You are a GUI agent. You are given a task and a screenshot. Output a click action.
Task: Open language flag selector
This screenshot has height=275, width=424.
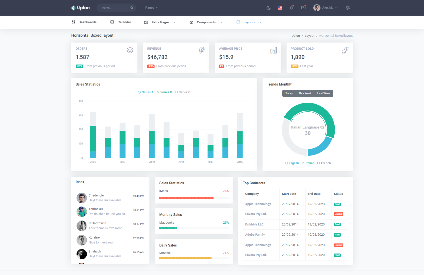pyautogui.click(x=280, y=8)
